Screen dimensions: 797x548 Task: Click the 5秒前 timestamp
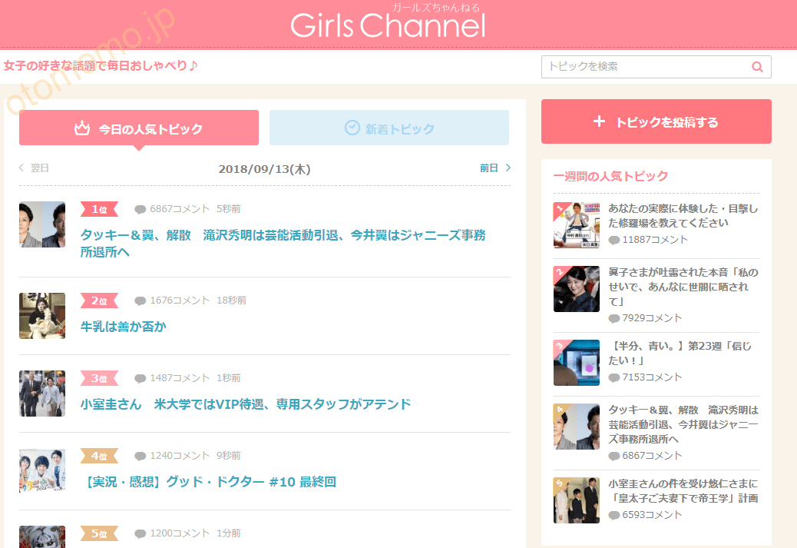point(228,209)
